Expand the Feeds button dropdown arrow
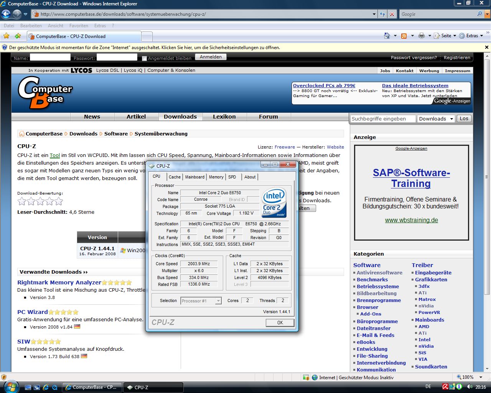Screen dimensions: 491x393 412,36
